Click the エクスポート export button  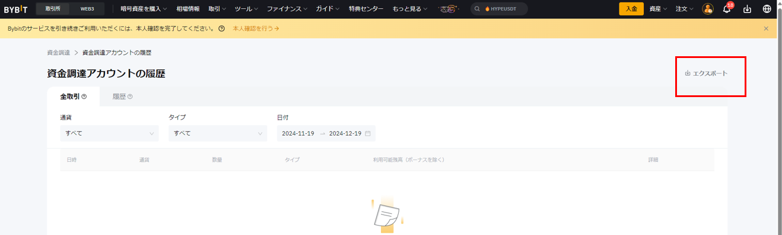[706, 73]
